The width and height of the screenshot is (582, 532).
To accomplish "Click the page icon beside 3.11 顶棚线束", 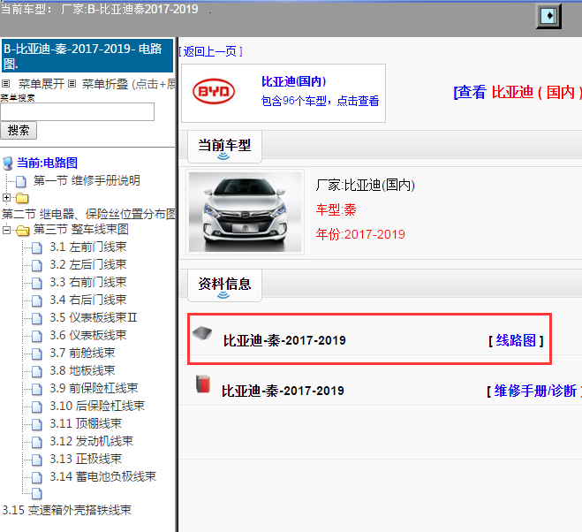I will coord(37,424).
